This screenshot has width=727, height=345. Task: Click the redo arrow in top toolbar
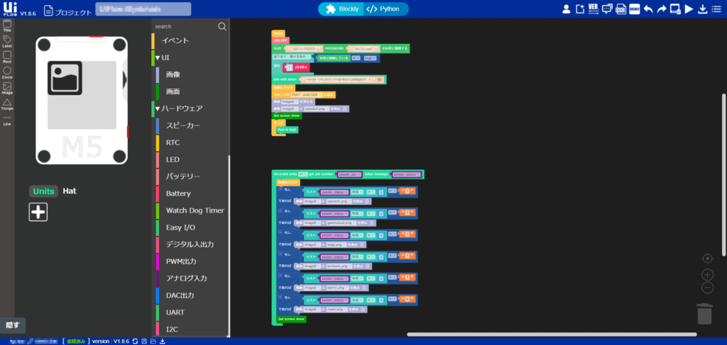click(x=661, y=9)
